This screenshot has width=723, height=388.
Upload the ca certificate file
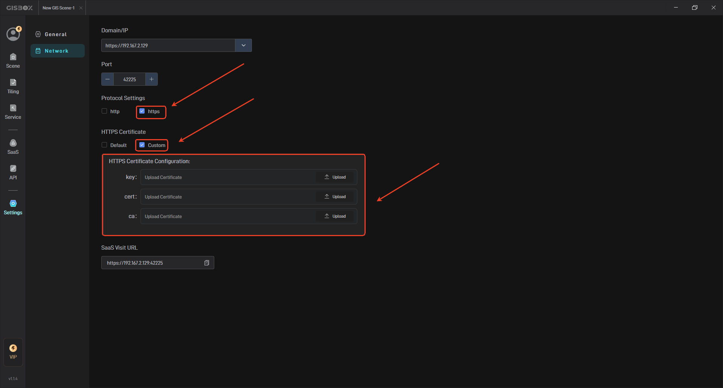point(335,216)
